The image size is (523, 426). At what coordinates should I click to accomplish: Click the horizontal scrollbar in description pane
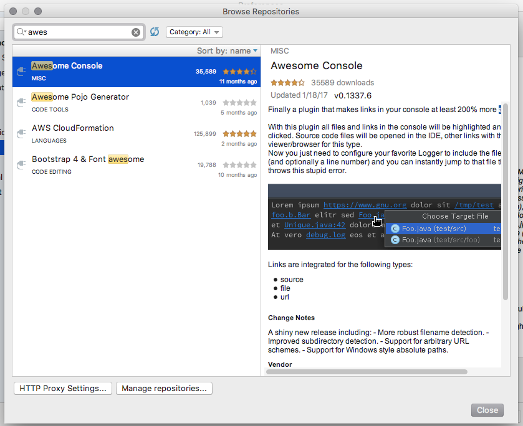pos(367,372)
